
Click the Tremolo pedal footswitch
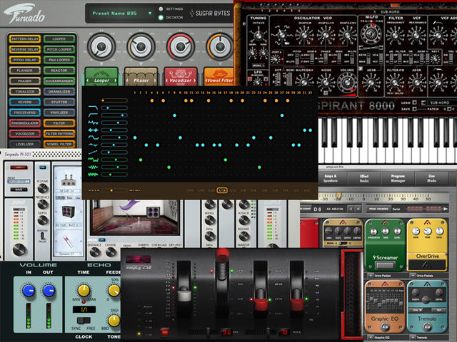pos(427,327)
